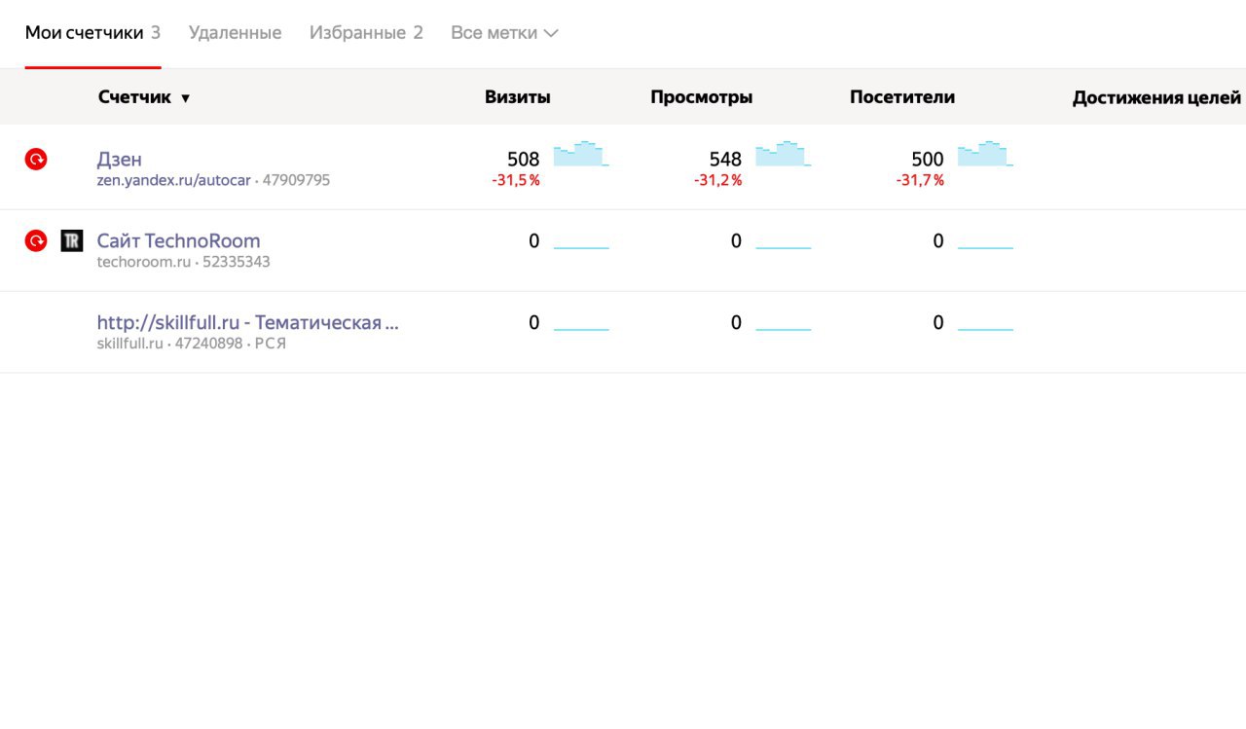
Task: Click the TR favicon of TechnoRoom counter
Action: tap(72, 240)
